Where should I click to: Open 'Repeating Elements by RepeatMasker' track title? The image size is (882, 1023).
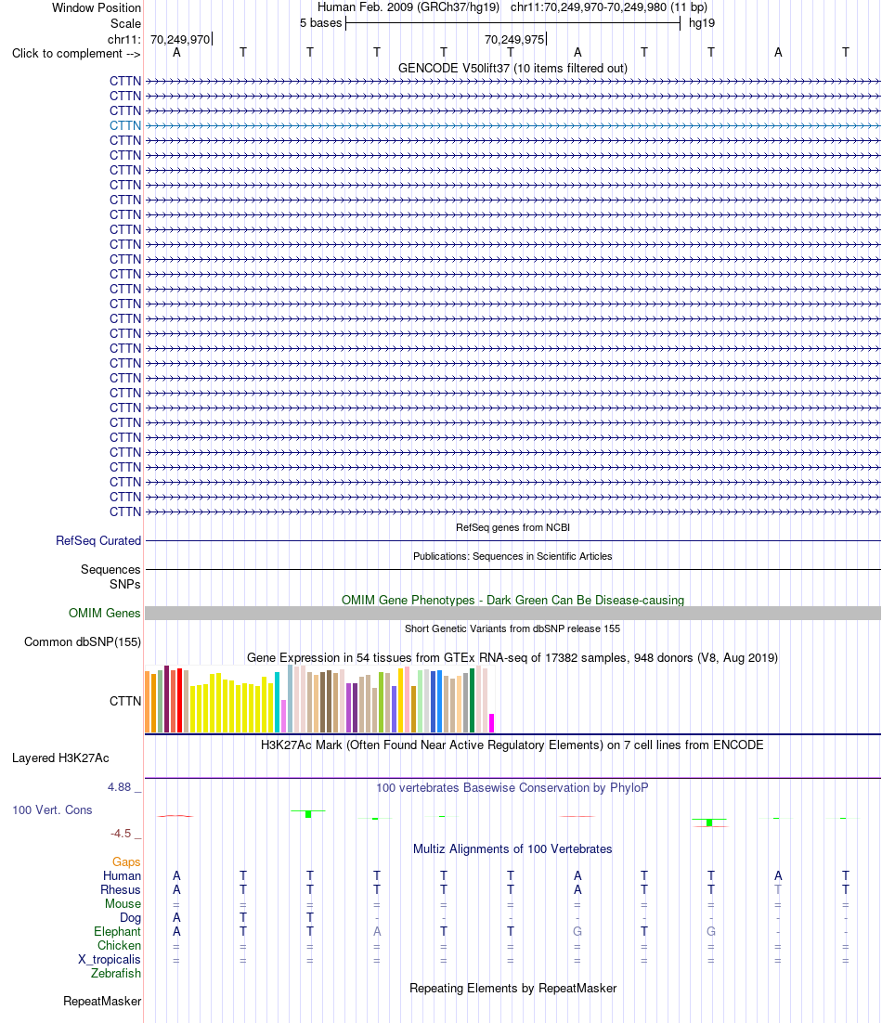coord(512,988)
